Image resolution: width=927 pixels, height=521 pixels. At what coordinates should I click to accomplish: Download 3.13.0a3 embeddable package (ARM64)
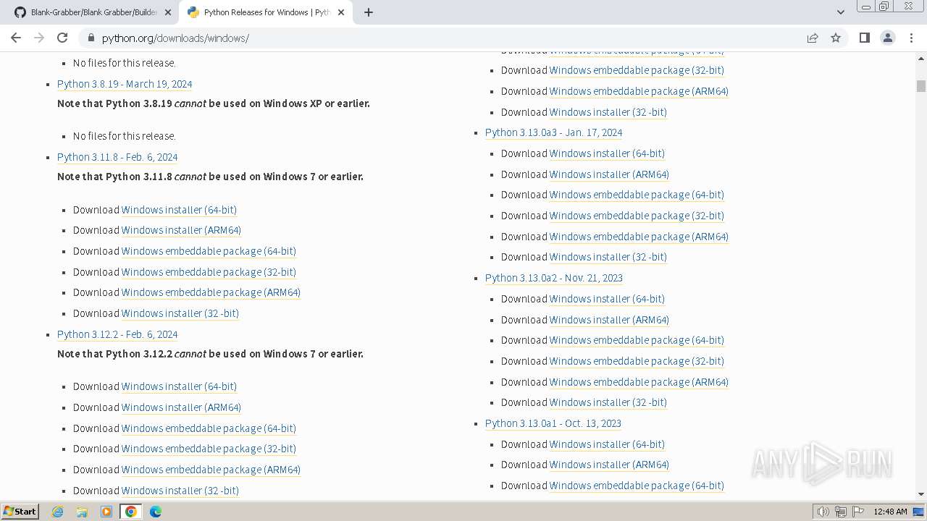coord(639,237)
